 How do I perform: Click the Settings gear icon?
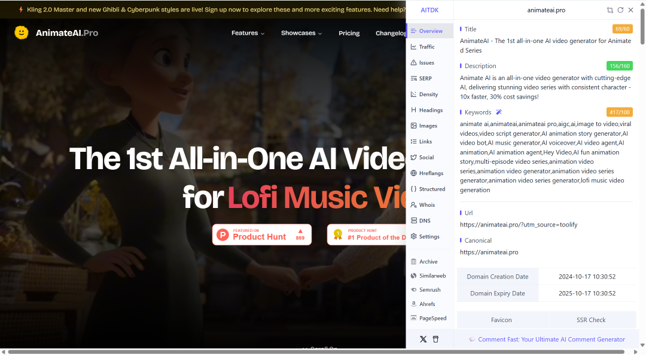(x=414, y=237)
